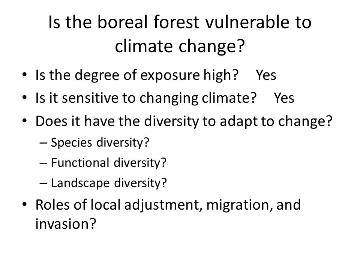
Task: Click the 'climate change?' title line
Action: 180,46
